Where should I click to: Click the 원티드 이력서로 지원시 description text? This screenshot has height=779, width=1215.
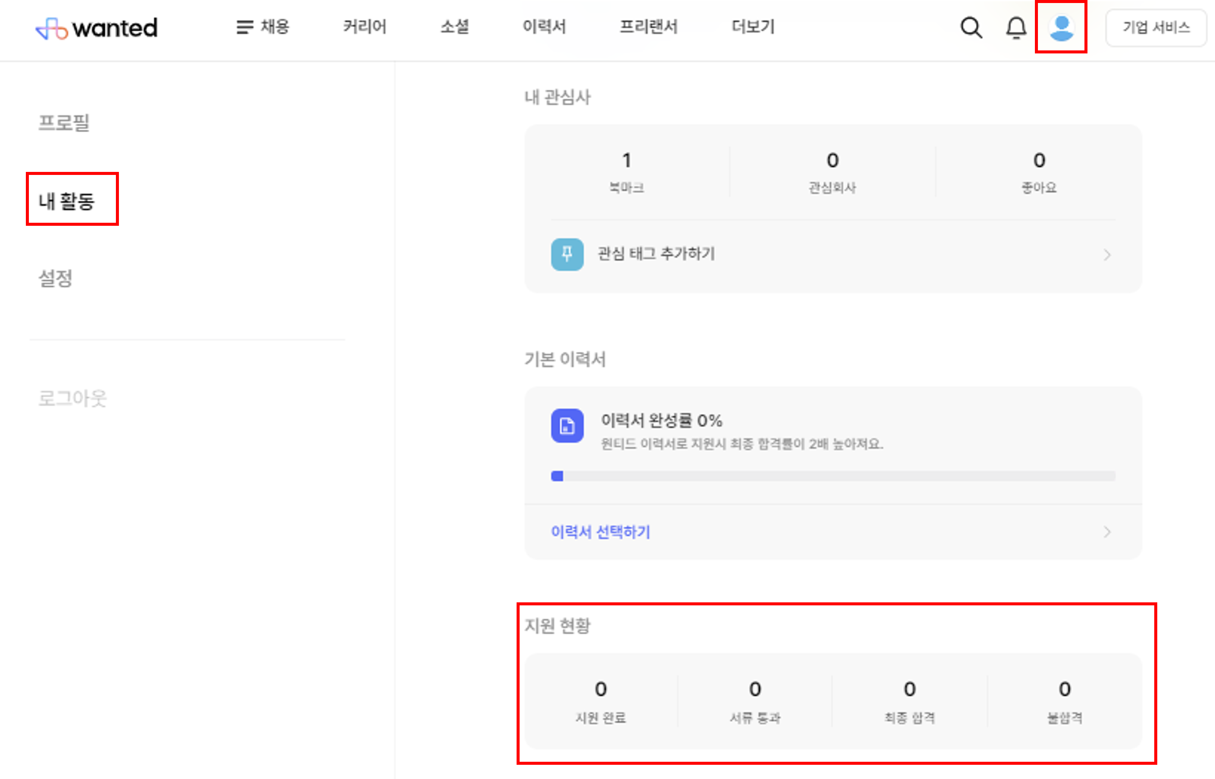(742, 444)
